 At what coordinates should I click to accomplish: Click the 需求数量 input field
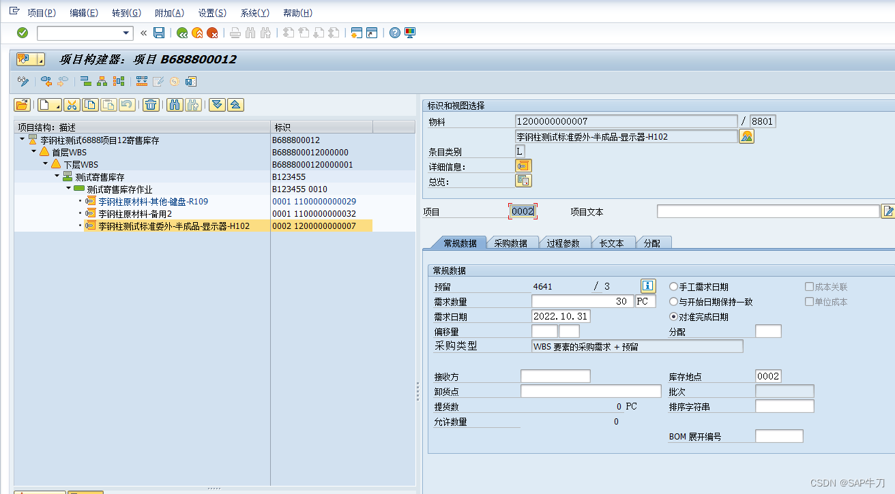(x=582, y=301)
